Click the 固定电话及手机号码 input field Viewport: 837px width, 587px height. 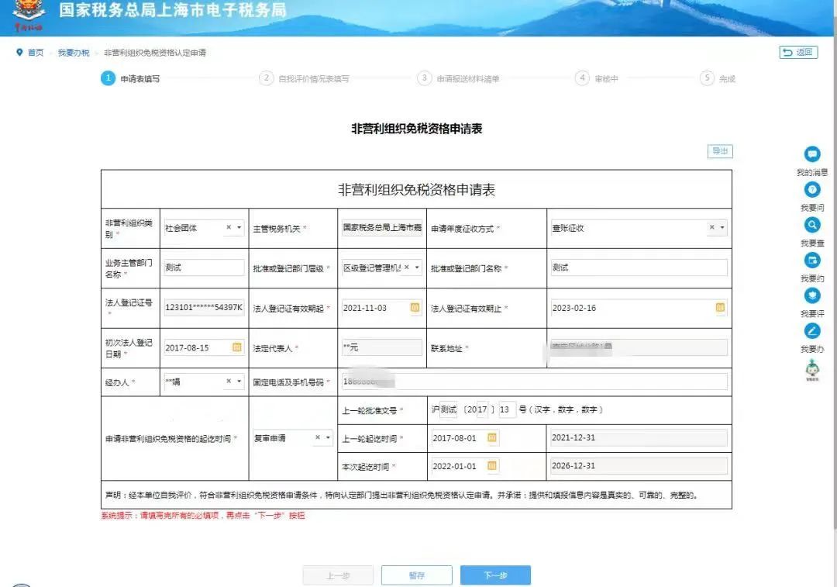[x=534, y=382]
